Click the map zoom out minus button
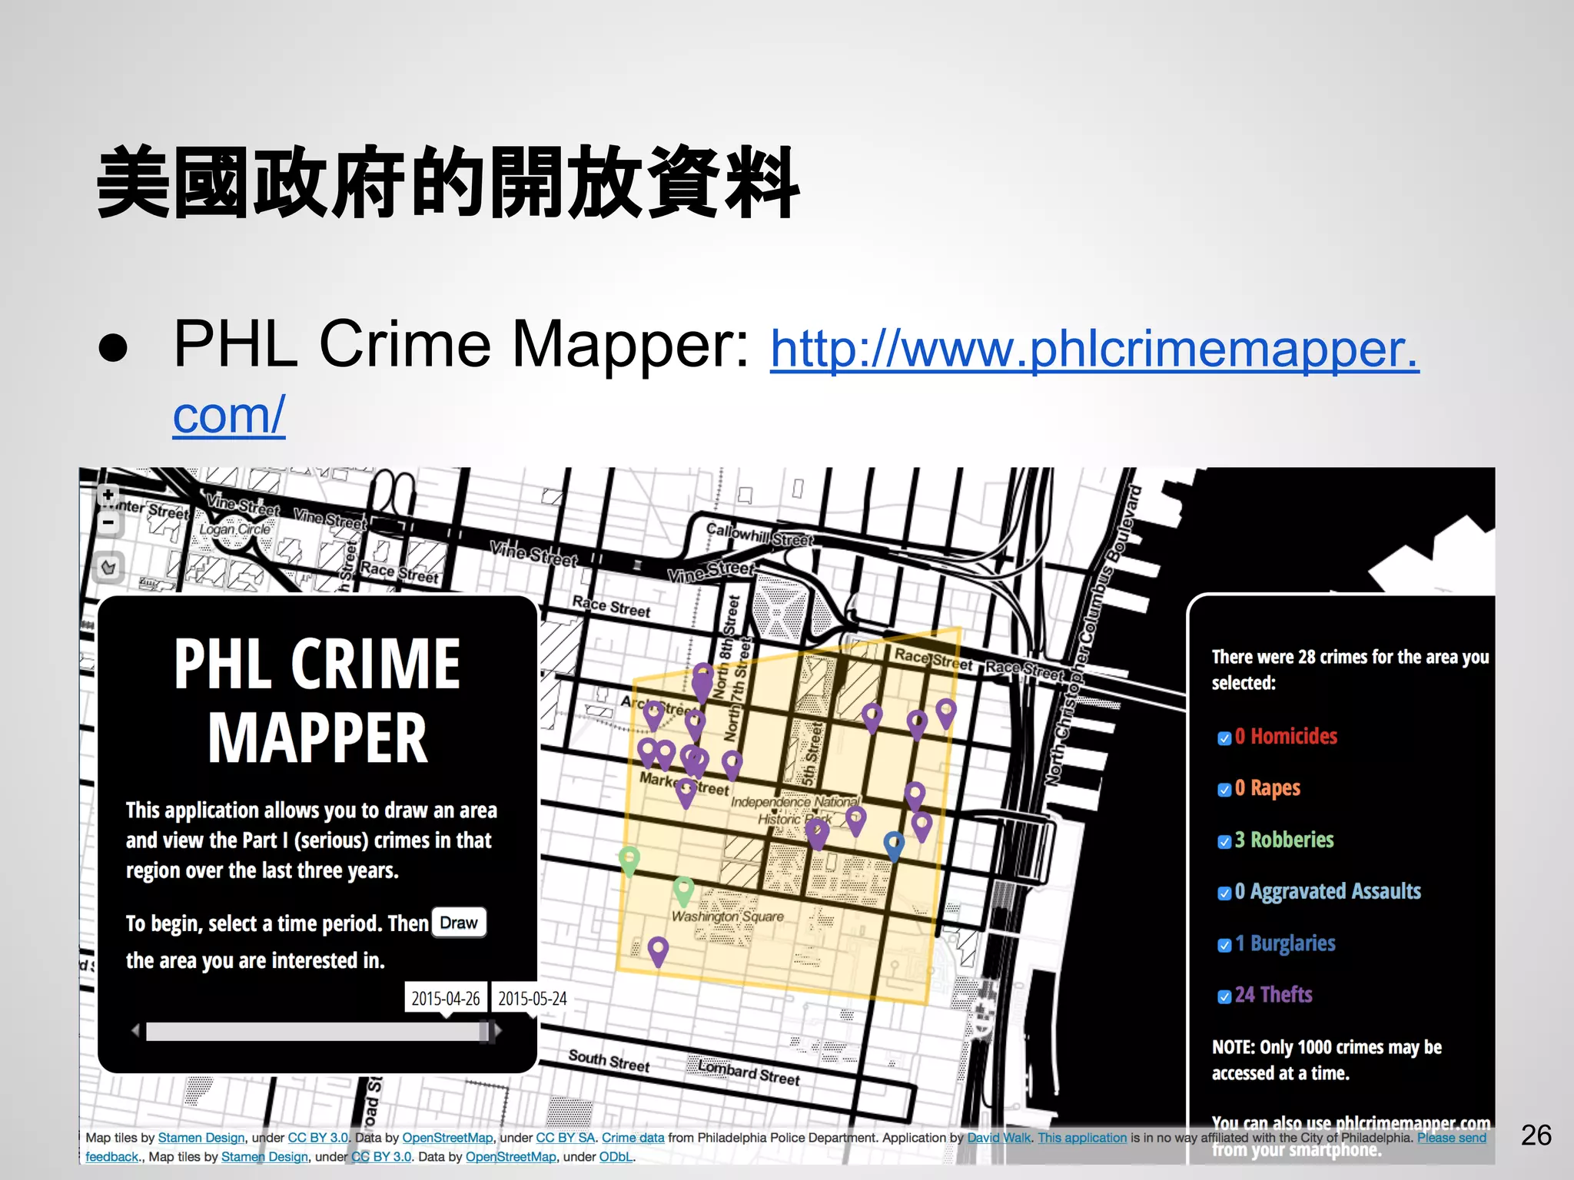The height and width of the screenshot is (1180, 1574). coord(108,523)
